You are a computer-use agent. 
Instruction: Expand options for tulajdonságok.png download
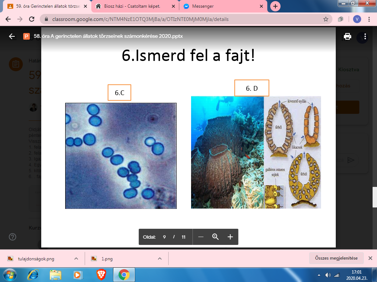pos(76,258)
